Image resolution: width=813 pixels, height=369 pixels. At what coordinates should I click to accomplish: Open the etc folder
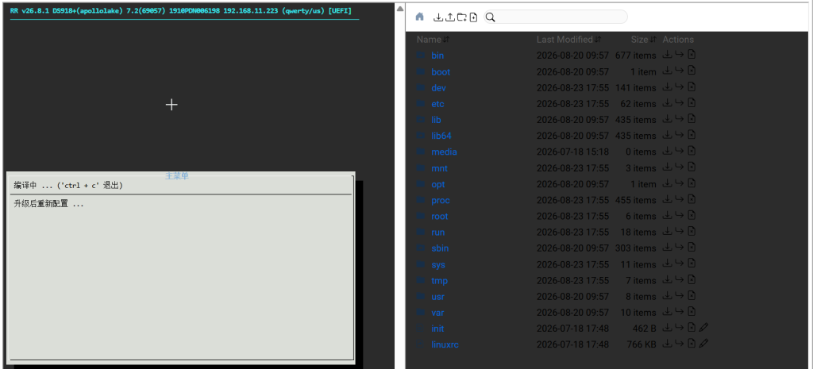(x=437, y=104)
